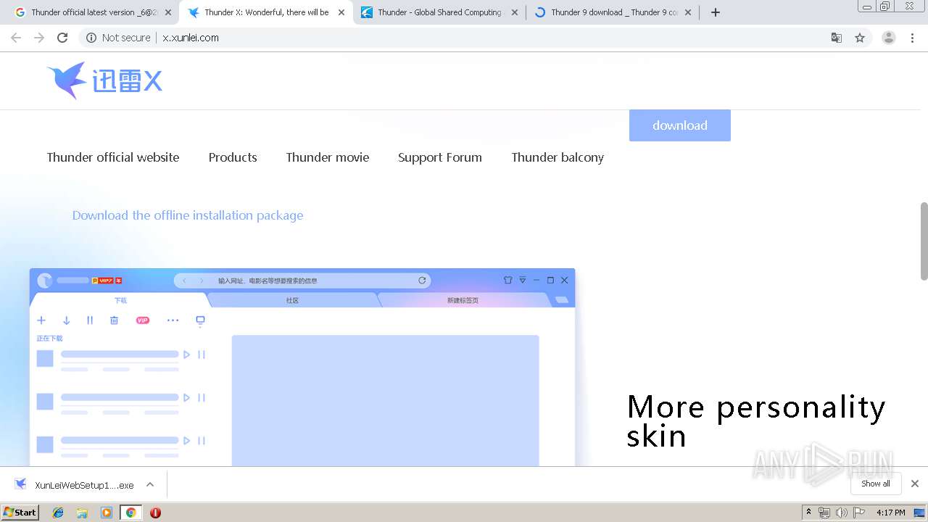928x522 pixels.
Task: Click the network tray icon
Action: point(824,513)
